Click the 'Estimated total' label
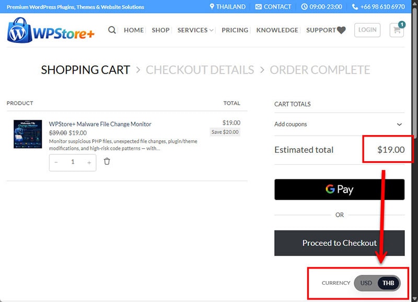 click(x=304, y=150)
